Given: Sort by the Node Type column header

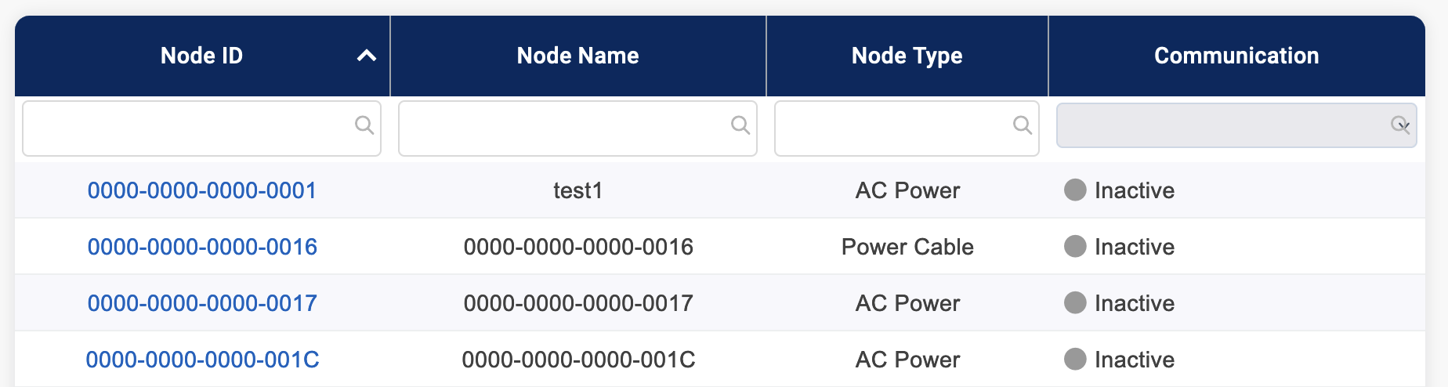Looking at the screenshot, I should coord(907,56).
